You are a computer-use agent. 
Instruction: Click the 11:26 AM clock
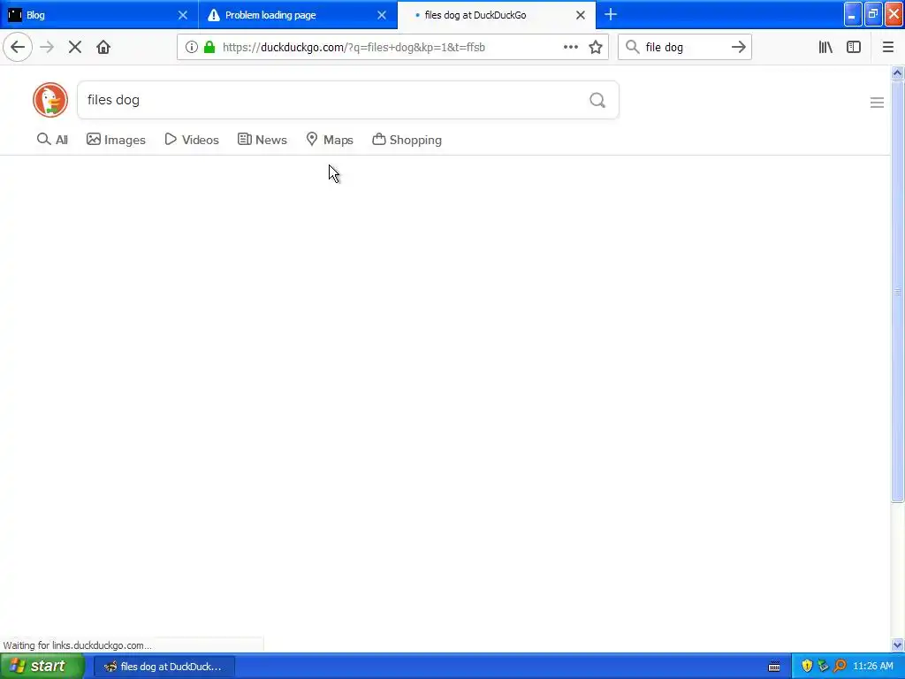pos(872,667)
